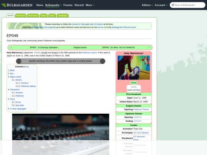
Task: Go to EP049 So Near, Yet So Farfetch'd
Action: [x=118, y=47]
